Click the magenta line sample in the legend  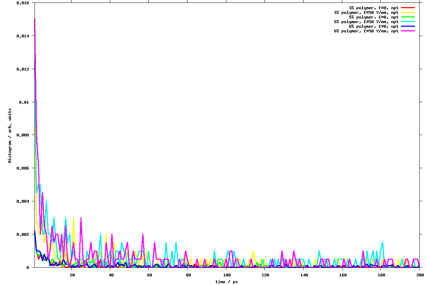point(408,31)
